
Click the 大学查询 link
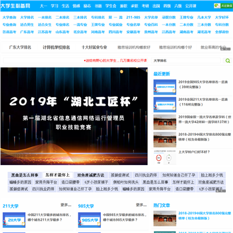(9, 17)
